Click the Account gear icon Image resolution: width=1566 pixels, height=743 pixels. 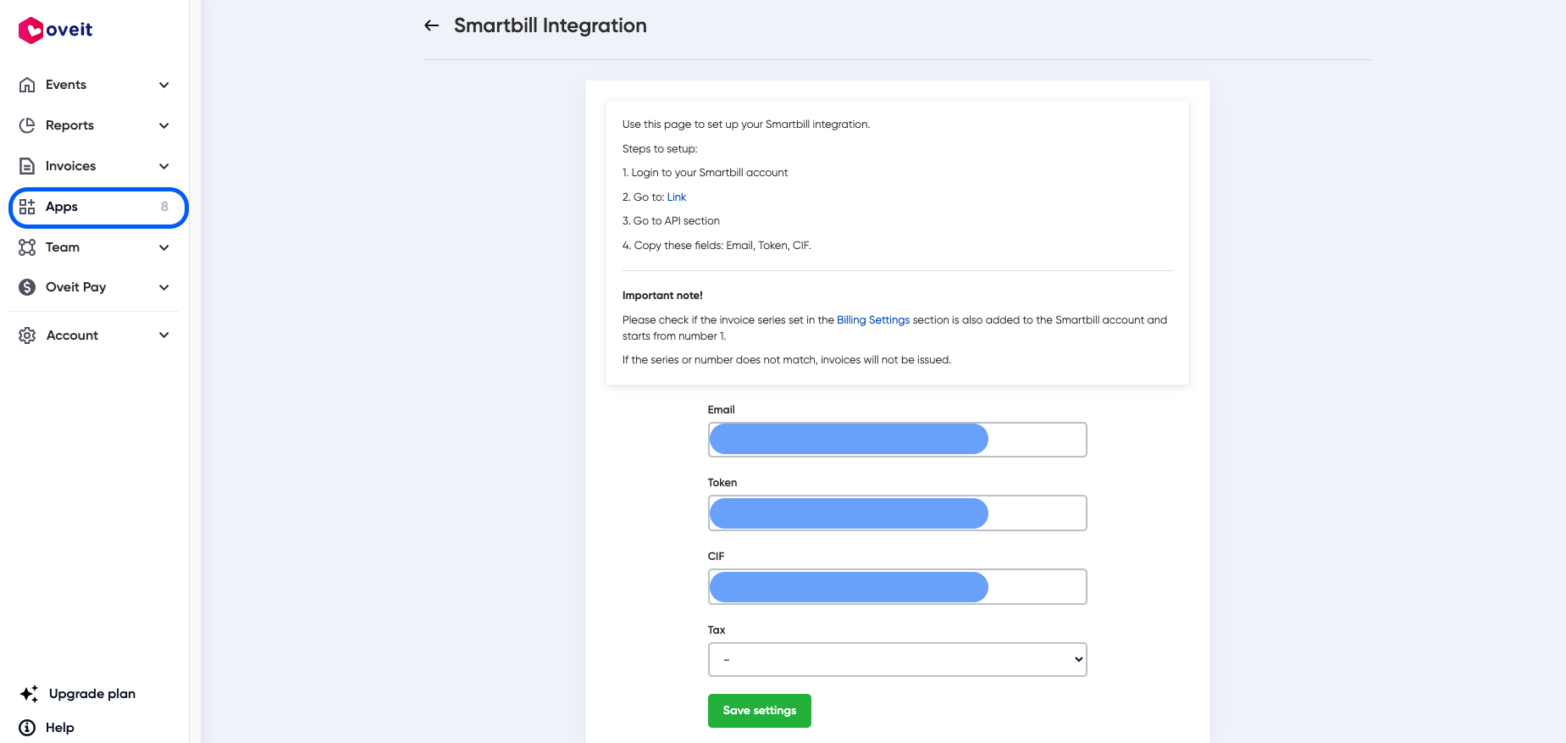(27, 335)
